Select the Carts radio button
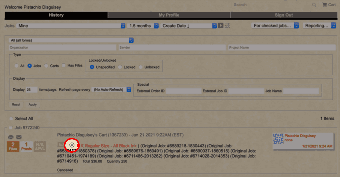 click(x=46, y=66)
